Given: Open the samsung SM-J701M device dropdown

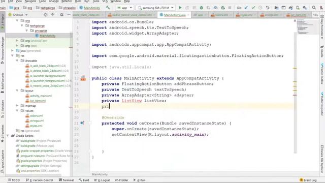Looking at the screenshot, I should [x=156, y=8].
